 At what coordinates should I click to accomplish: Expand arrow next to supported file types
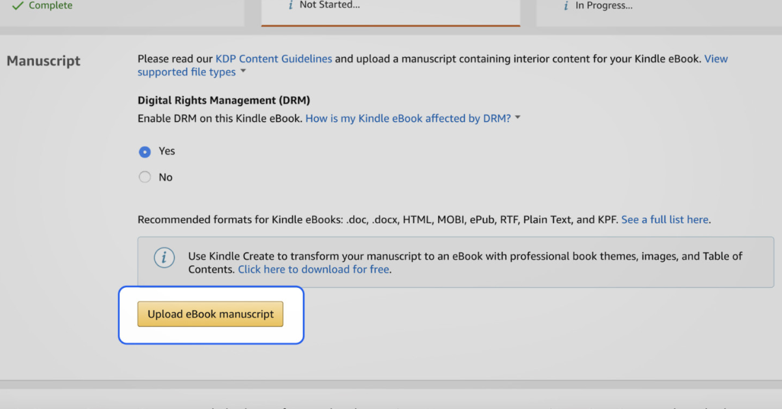coord(243,71)
